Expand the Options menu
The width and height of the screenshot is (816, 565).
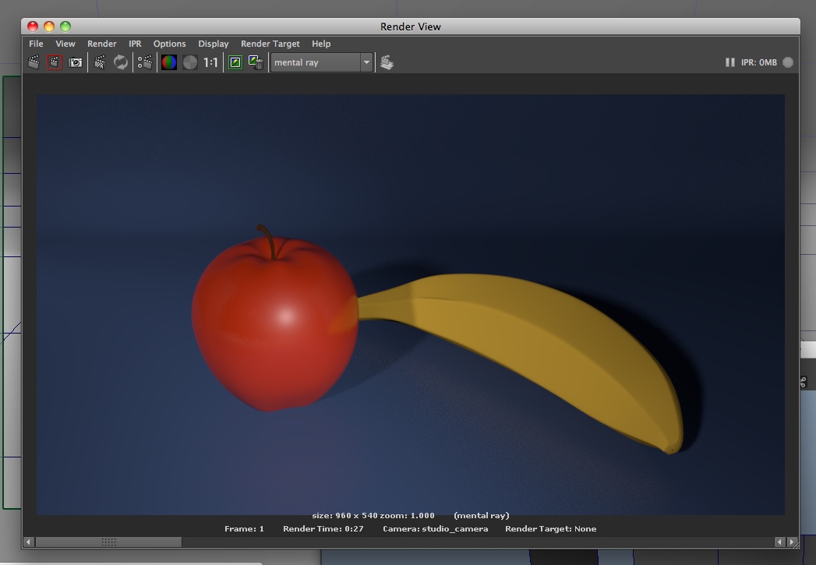pyautogui.click(x=169, y=44)
